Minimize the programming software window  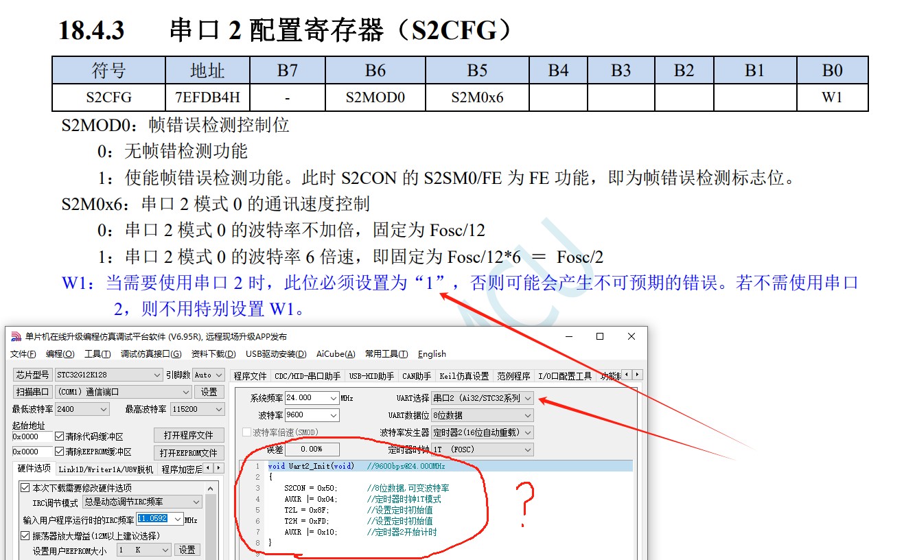pyautogui.click(x=568, y=336)
